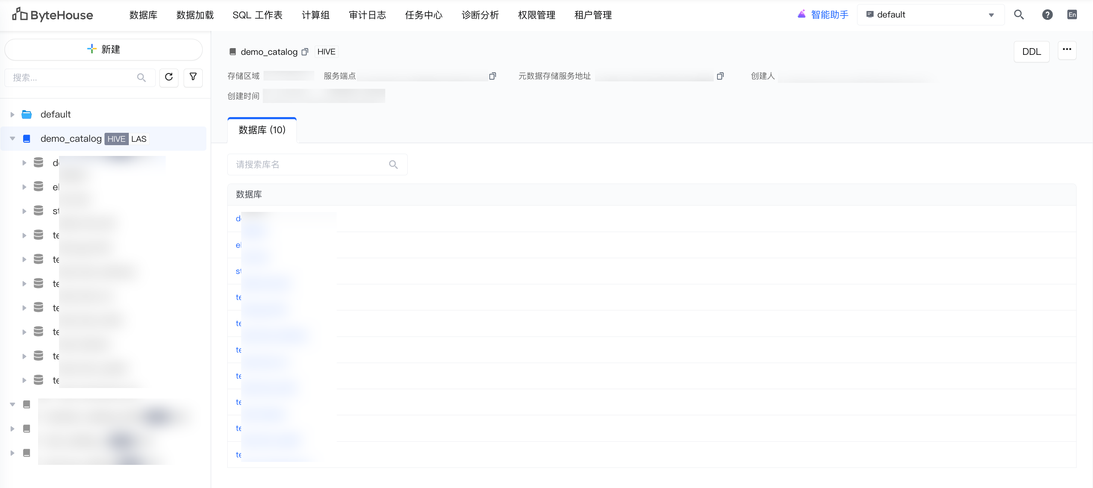The image size is (1093, 488).
Task: Collapse the demo_catalog tree node
Action: click(12, 139)
